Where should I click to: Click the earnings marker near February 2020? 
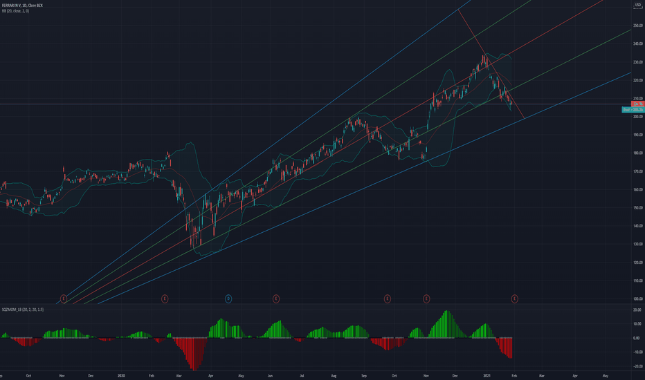pos(165,298)
